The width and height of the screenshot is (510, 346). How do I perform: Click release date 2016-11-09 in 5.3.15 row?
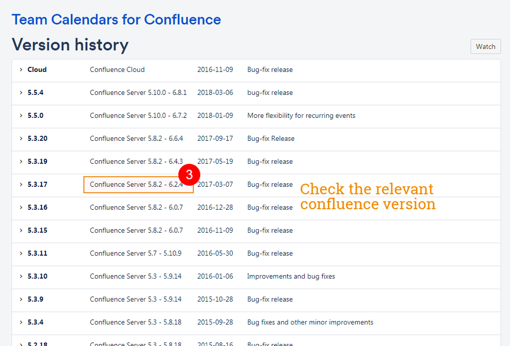pyautogui.click(x=215, y=231)
